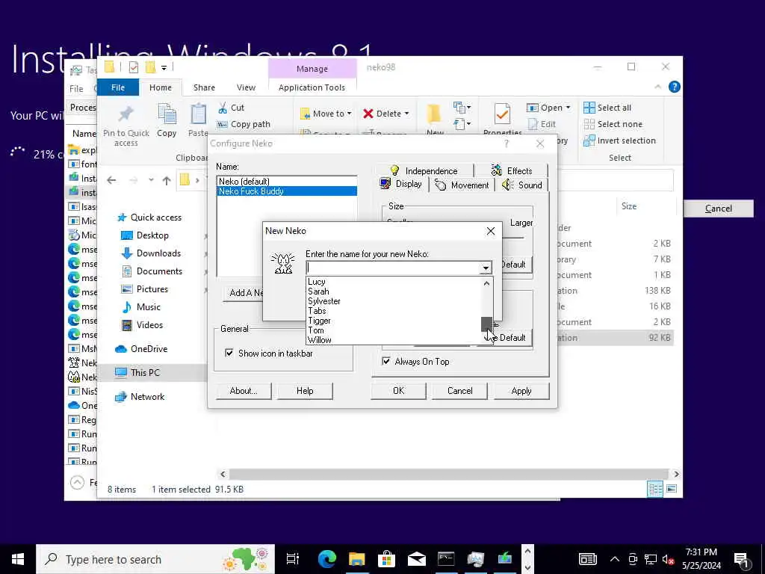Click the Edit item in the ribbon
The height and width of the screenshot is (574, 765).
point(542,124)
